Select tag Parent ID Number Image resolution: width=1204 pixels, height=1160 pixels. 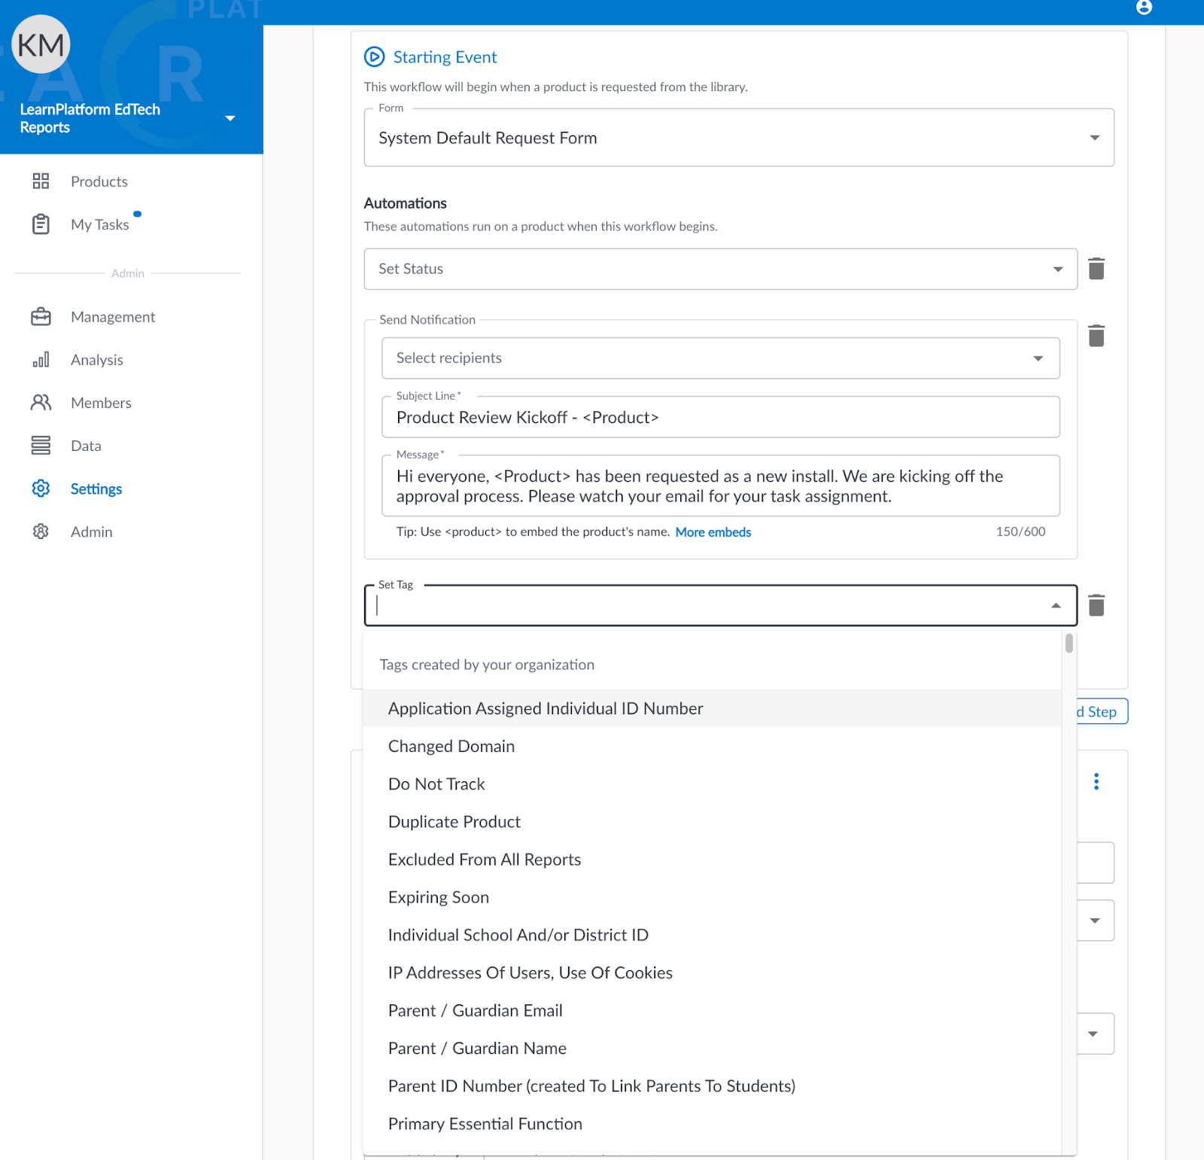click(712, 1085)
